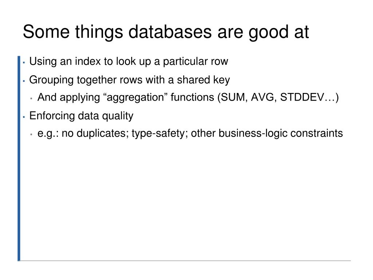
Task: Click the 'e.g.: no duplicates' sub-bullet line
Action: (190, 133)
